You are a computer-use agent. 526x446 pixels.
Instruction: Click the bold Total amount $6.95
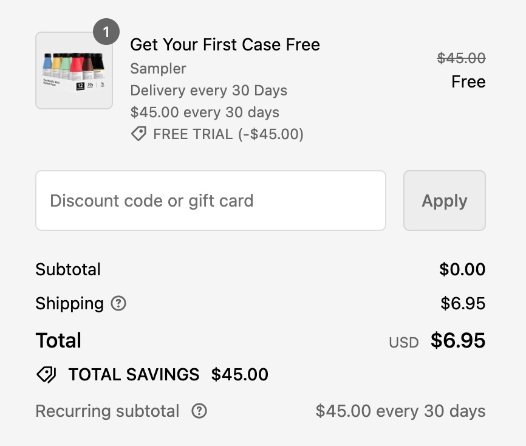[458, 341]
